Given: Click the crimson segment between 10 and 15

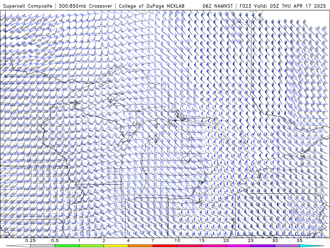Looking at the screenshot, I should coord(189,246).
